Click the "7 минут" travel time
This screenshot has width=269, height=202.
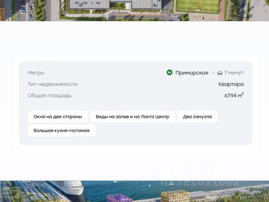click(x=234, y=73)
